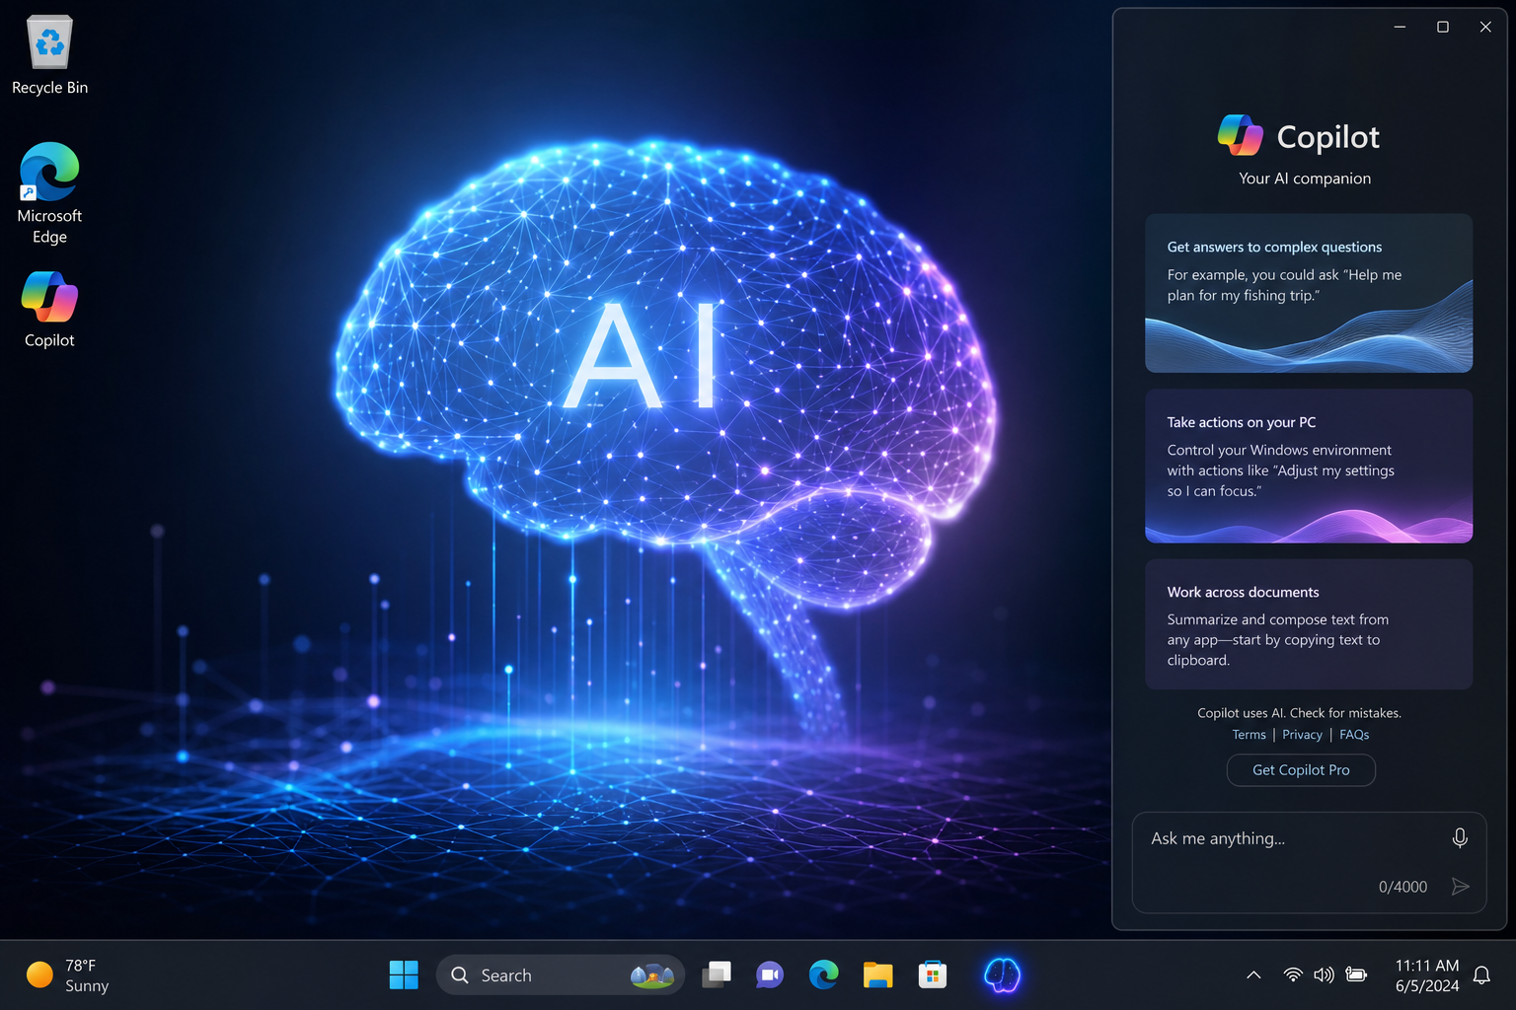Screen dimensions: 1516x1010
Task: Open the weather widget showing 78°F Sunny
Action: (67, 974)
